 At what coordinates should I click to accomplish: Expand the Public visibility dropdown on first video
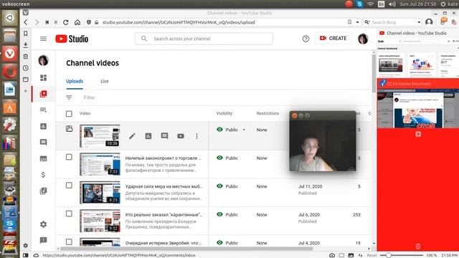244,130
